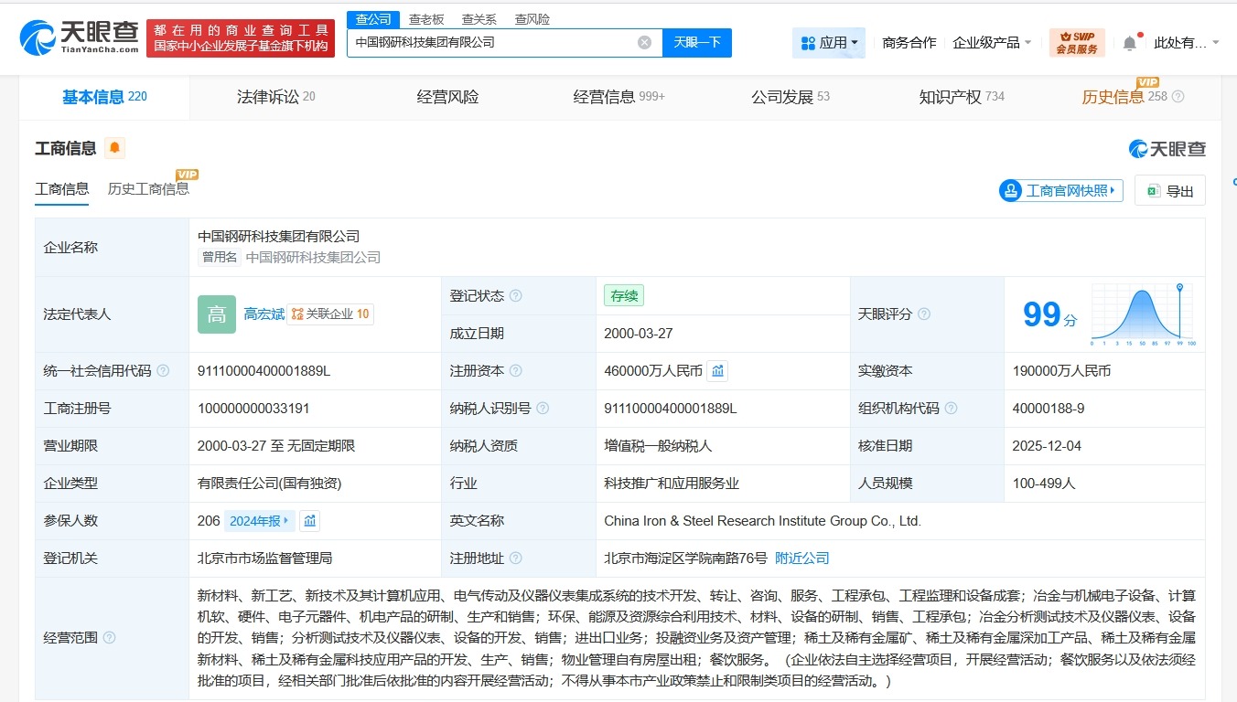Click the copy icon next to 注册资本
Image resolution: width=1237 pixels, height=702 pixels.
717,370
